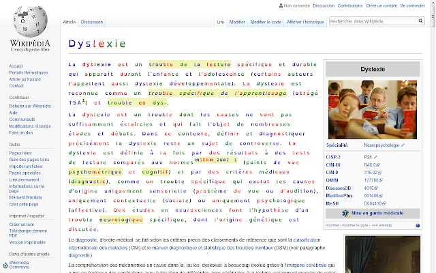
Task: Click the pencil icon next to Neuropsychologie
Action: [x=403, y=145]
